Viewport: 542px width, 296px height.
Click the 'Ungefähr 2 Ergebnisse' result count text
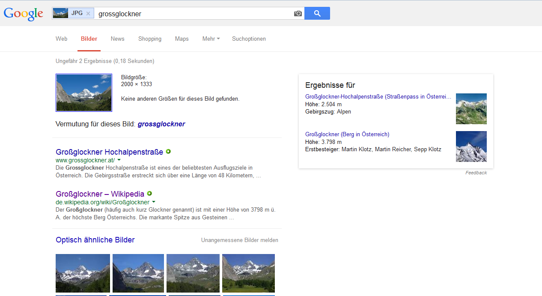pyautogui.click(x=105, y=61)
